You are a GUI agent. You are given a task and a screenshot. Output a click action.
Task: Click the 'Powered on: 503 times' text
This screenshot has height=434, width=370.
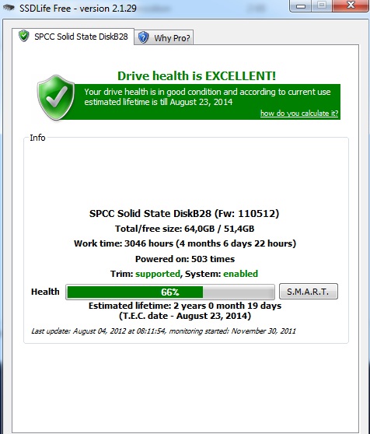click(x=185, y=259)
